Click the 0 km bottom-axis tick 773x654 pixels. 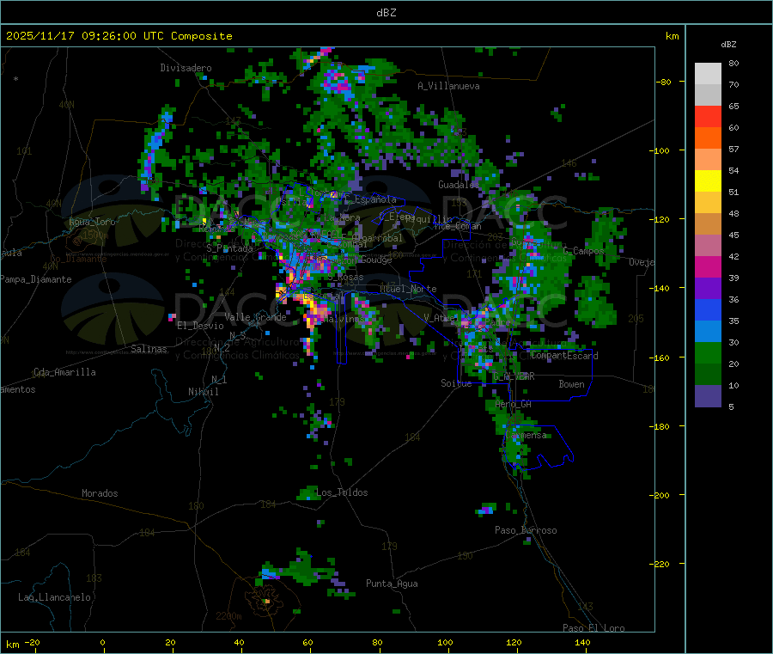102,642
